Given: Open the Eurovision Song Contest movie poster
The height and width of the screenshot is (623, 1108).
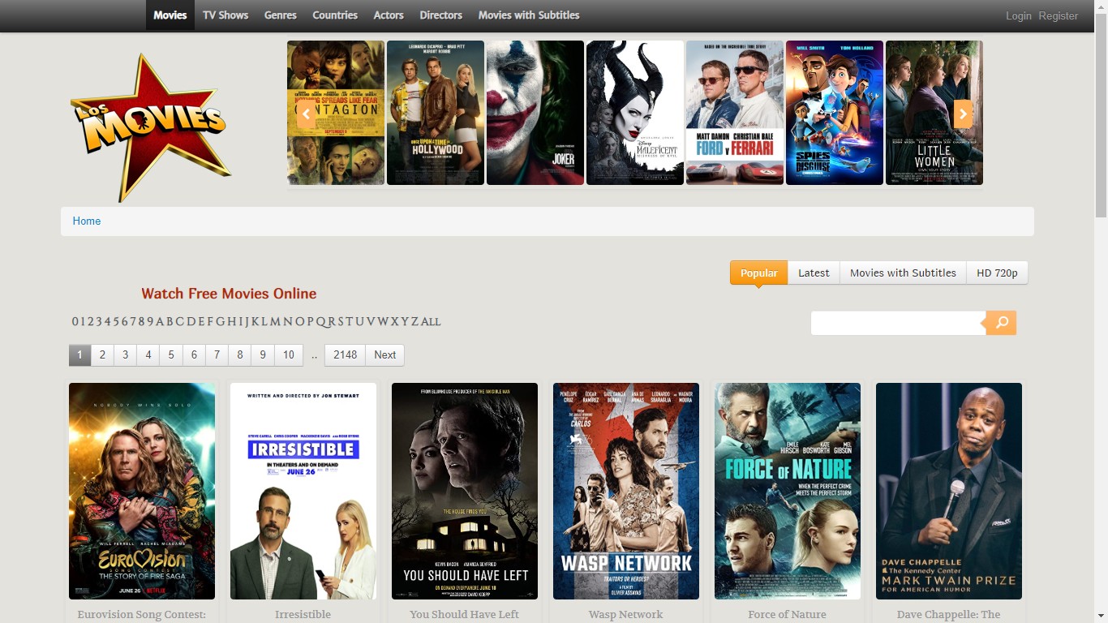Looking at the screenshot, I should [142, 492].
